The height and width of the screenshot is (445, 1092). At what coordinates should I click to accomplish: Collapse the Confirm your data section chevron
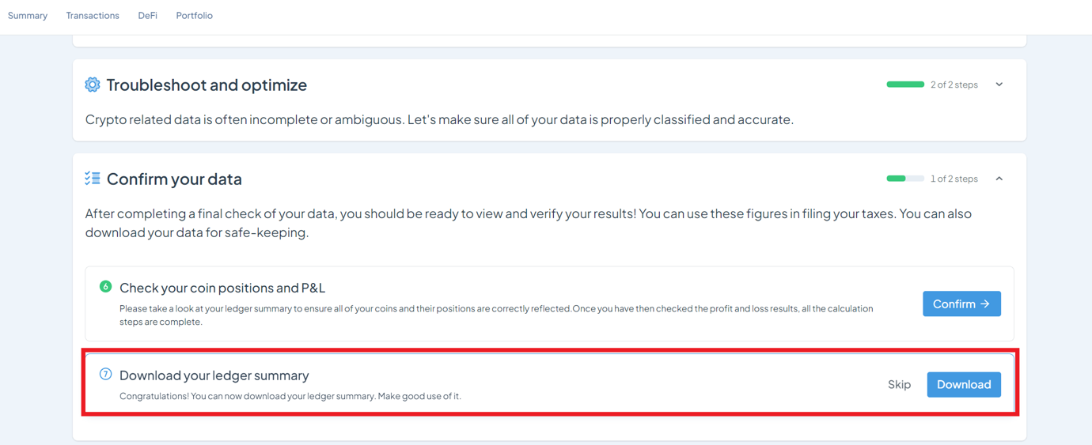coord(999,179)
